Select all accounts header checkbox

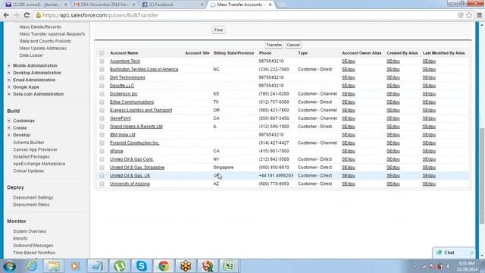[x=102, y=53]
